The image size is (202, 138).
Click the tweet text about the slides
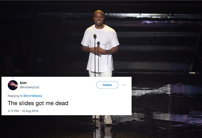38,103
